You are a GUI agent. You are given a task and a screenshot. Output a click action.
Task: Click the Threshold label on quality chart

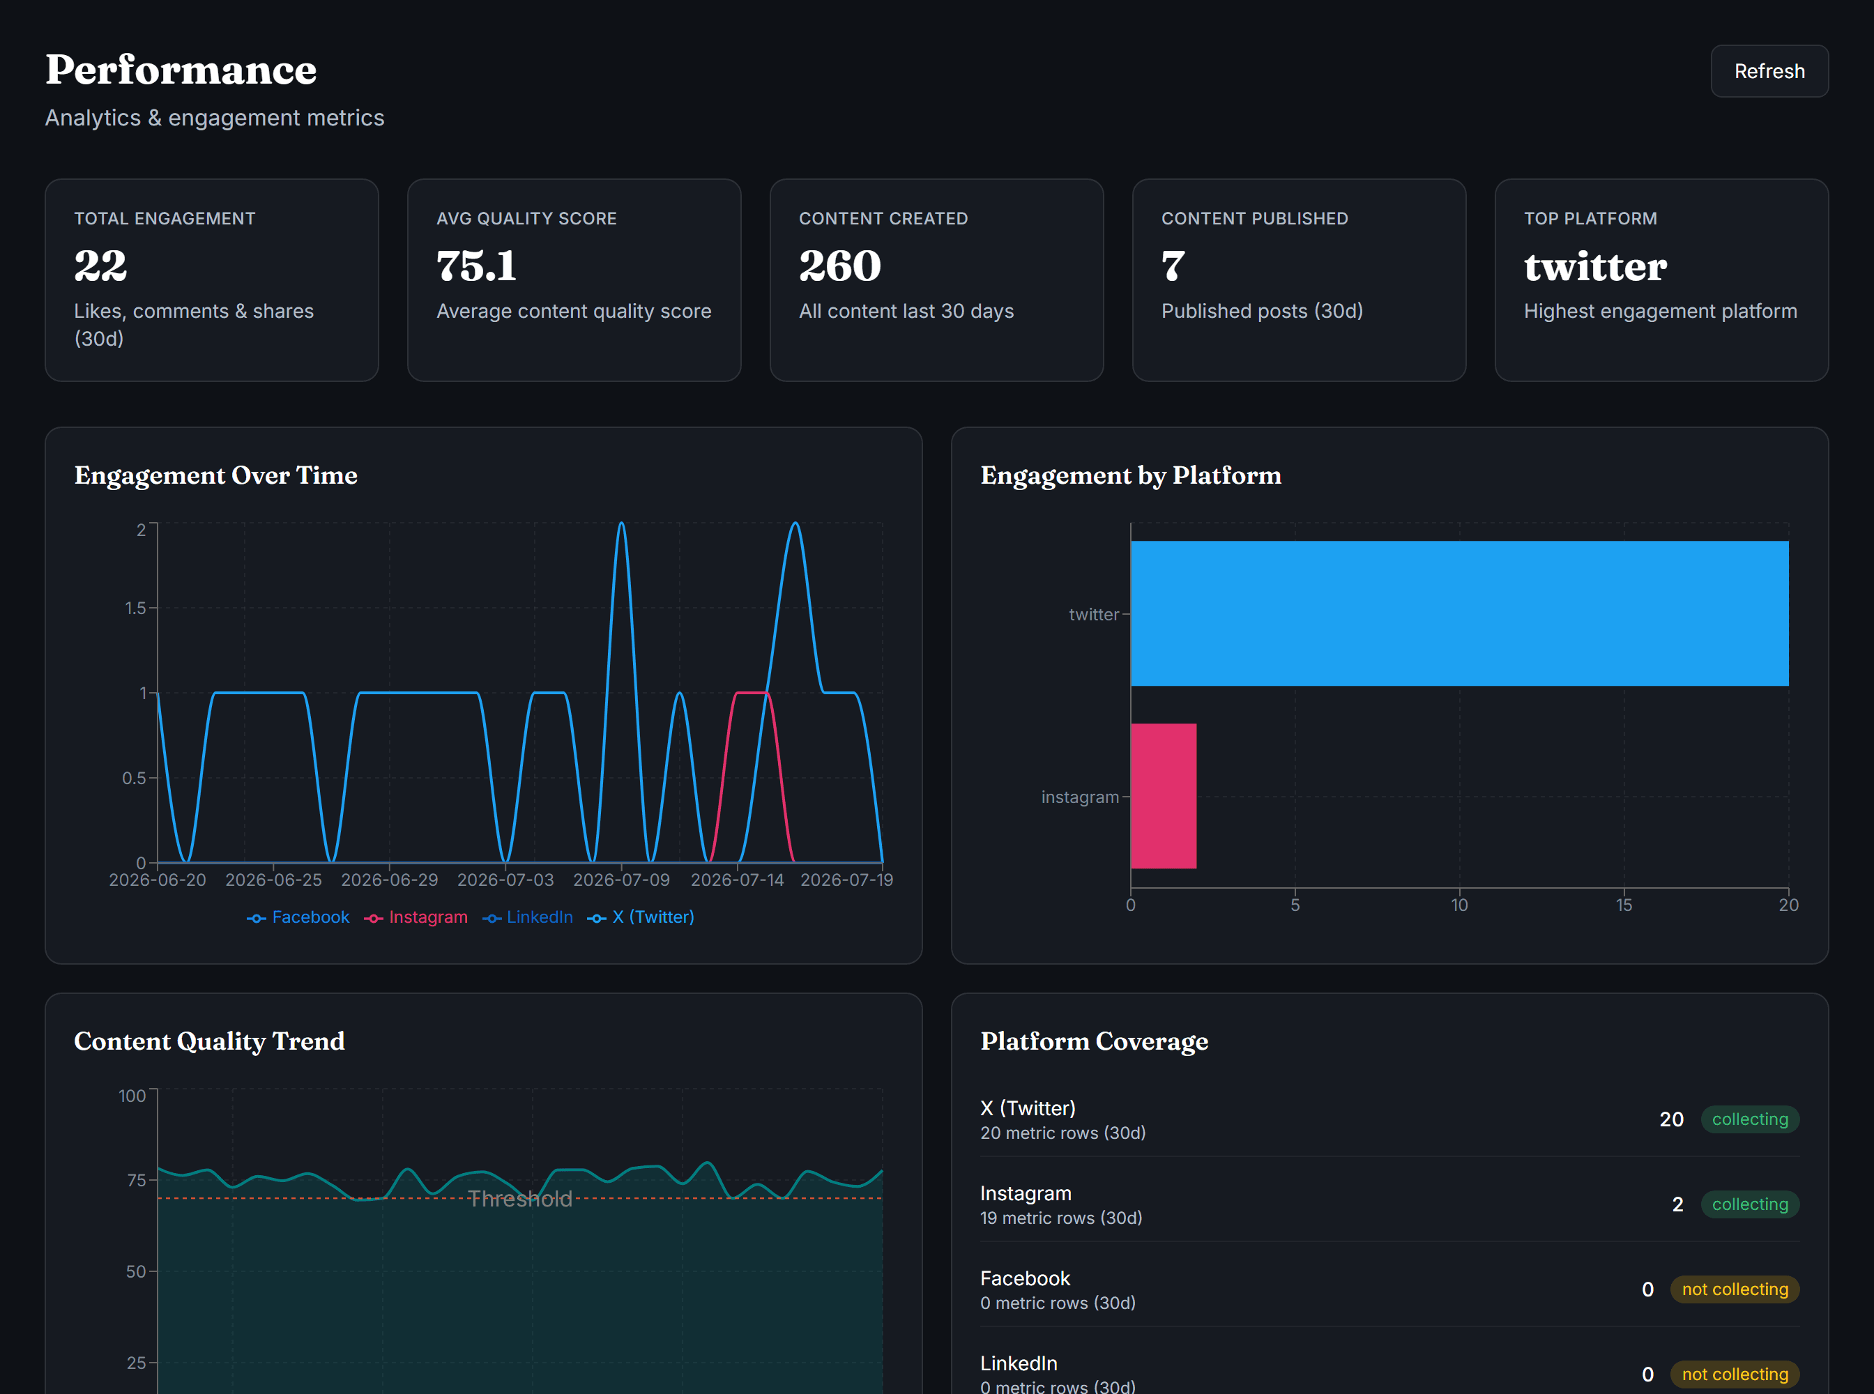point(520,1198)
